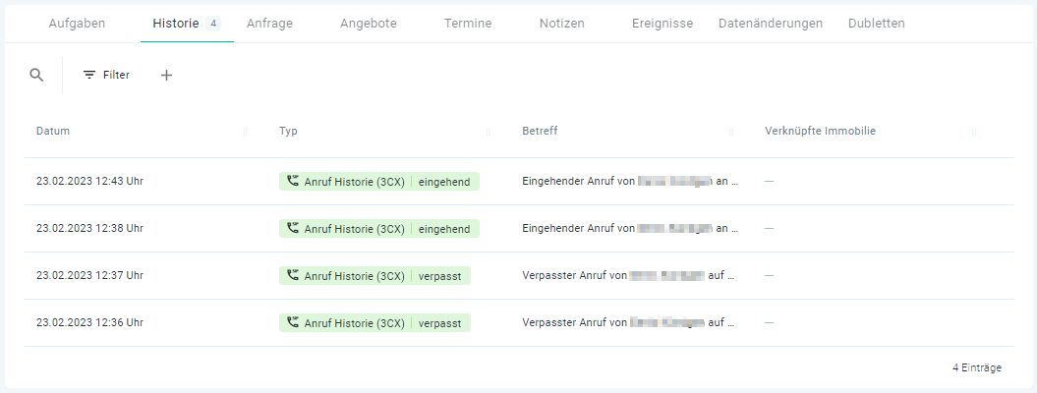Viewport: 1037px width, 393px height.
Task: Select the Datenänderungen tab
Action: [771, 24]
